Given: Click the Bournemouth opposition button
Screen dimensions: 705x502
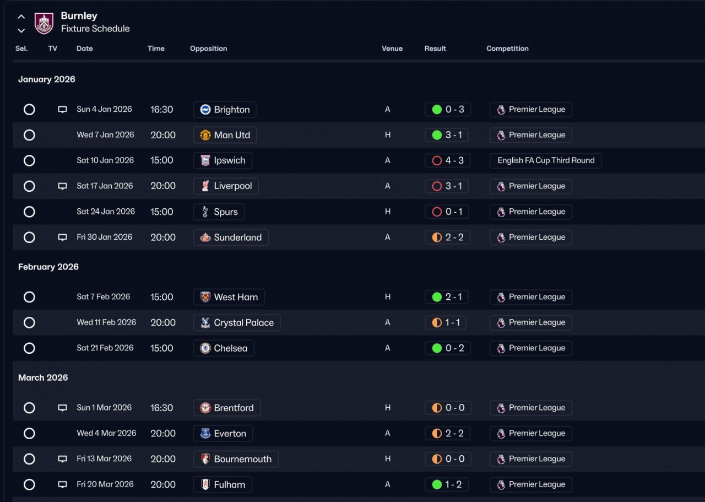Looking at the screenshot, I should tap(236, 459).
